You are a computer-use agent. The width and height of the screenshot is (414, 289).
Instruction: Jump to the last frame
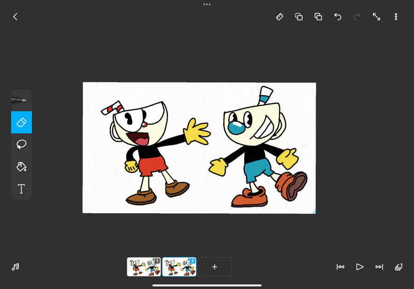point(379,267)
